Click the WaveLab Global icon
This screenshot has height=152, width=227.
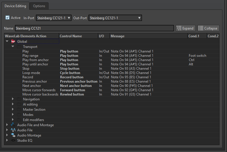13,42
